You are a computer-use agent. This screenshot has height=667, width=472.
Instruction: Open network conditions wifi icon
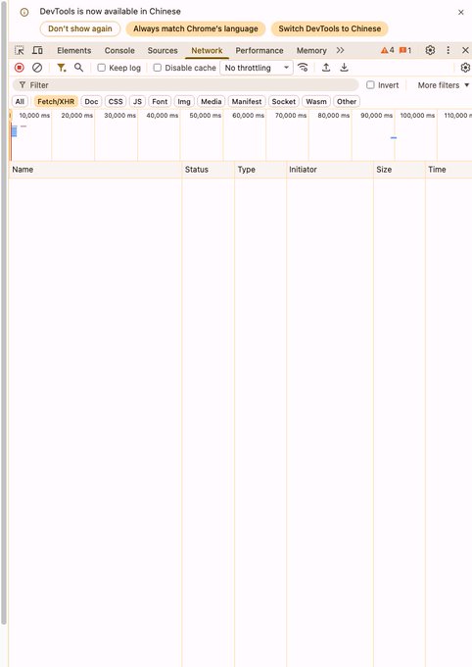point(303,68)
